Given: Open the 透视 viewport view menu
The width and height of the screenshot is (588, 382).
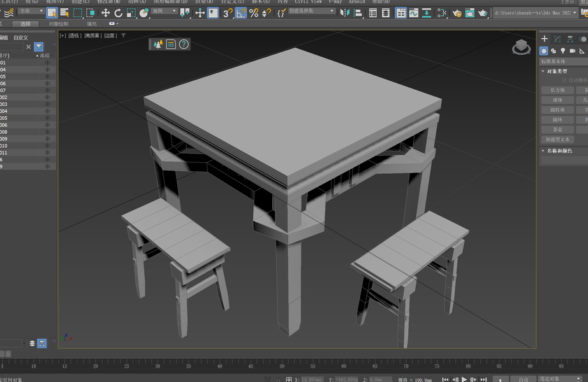Looking at the screenshot, I should (75, 36).
